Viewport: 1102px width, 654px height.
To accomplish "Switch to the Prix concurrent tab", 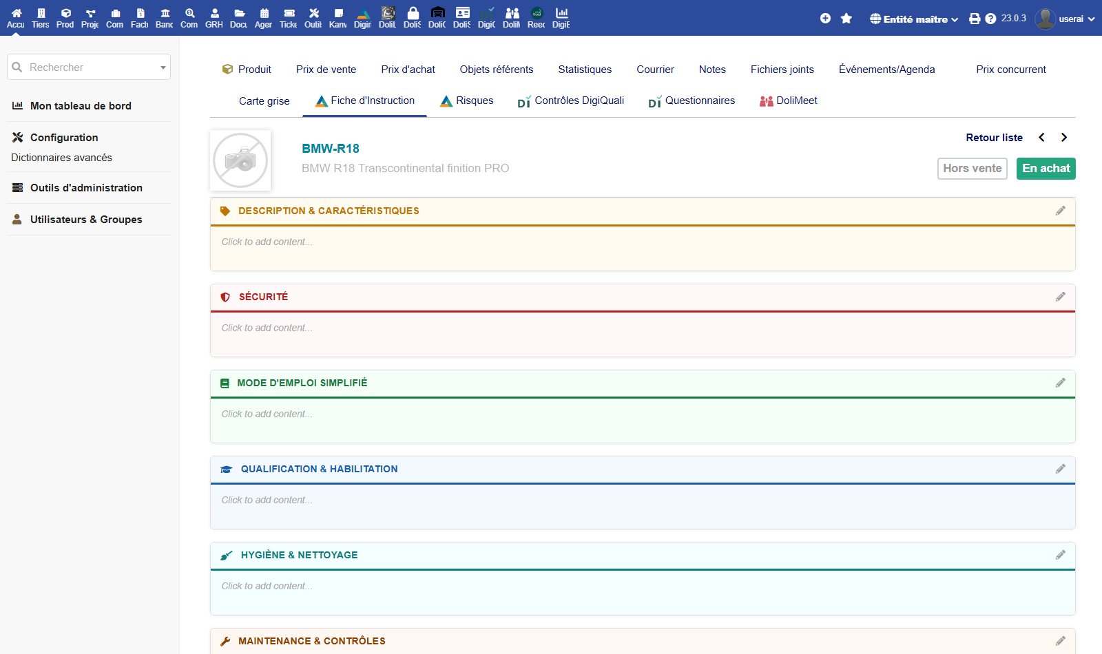I will pos(1011,70).
